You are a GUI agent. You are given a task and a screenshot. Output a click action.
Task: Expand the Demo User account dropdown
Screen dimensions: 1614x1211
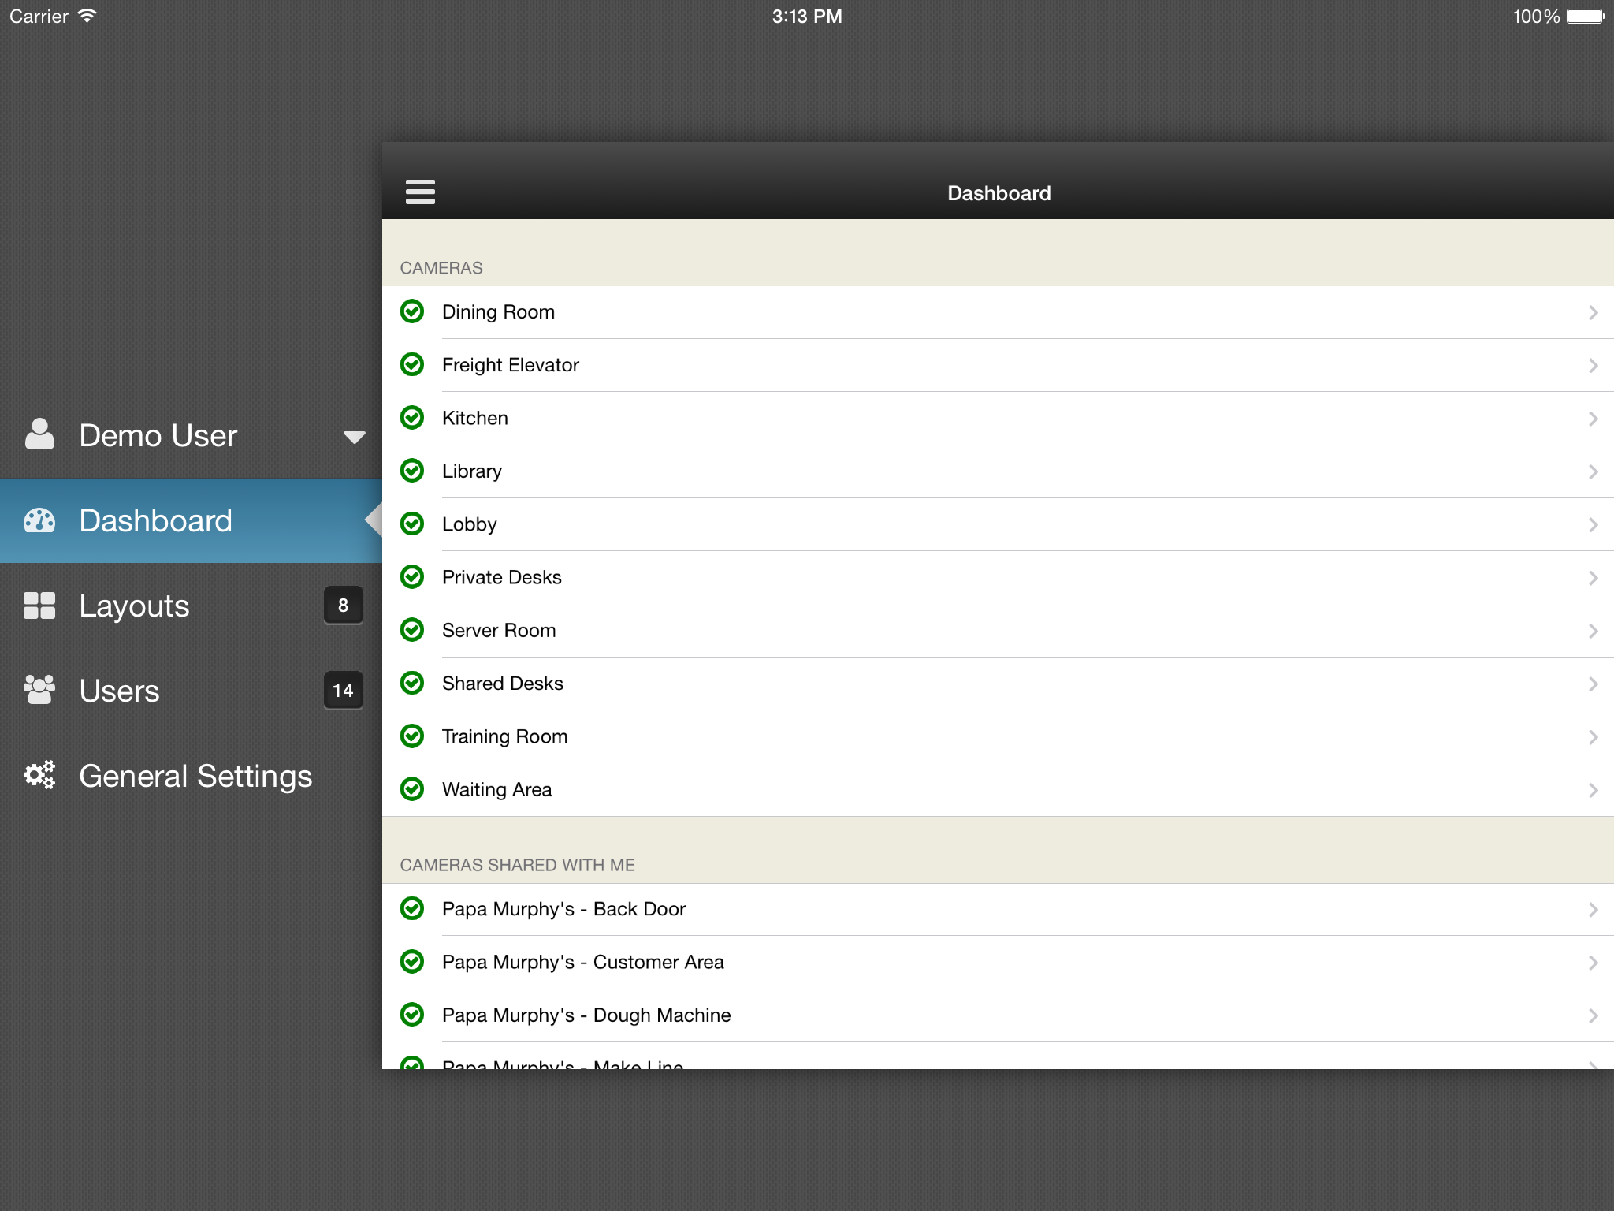pos(354,436)
